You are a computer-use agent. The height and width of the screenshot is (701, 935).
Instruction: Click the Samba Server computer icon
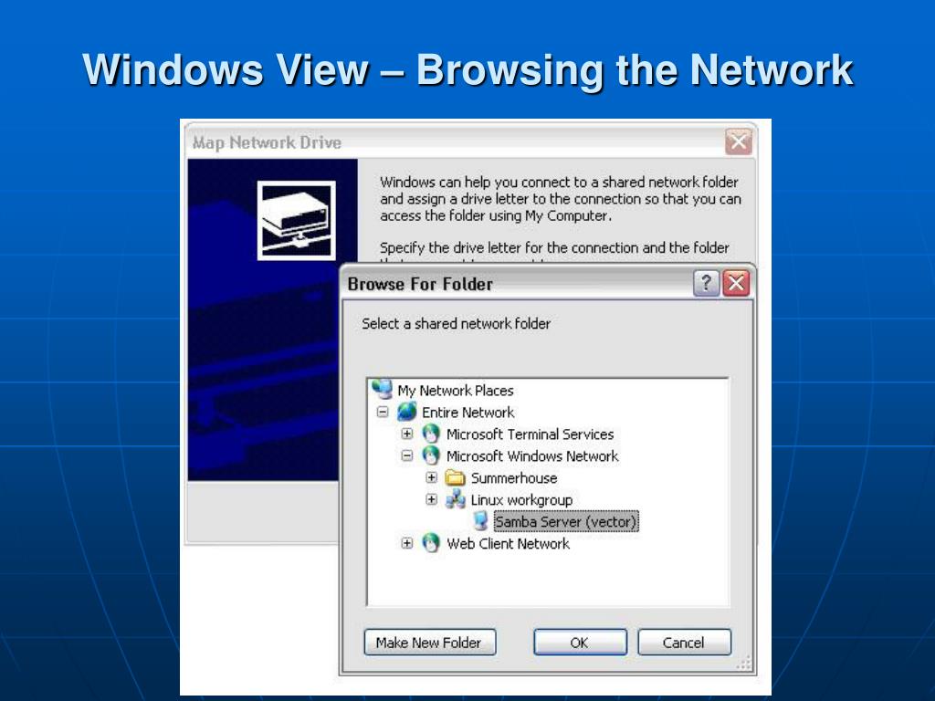pos(480,521)
